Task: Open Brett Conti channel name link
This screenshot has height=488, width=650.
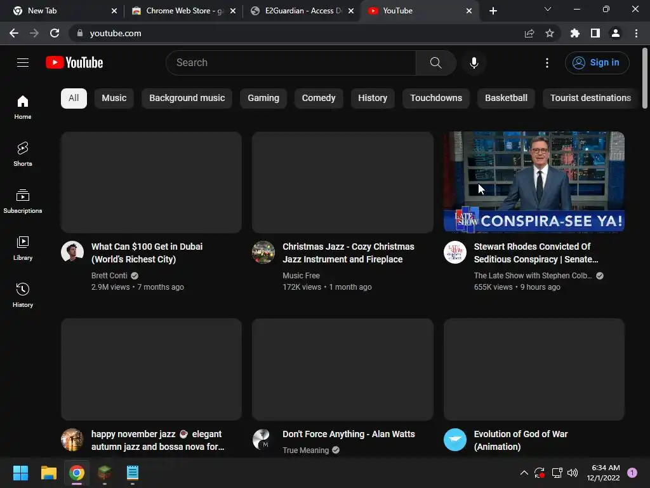Action: point(109,276)
